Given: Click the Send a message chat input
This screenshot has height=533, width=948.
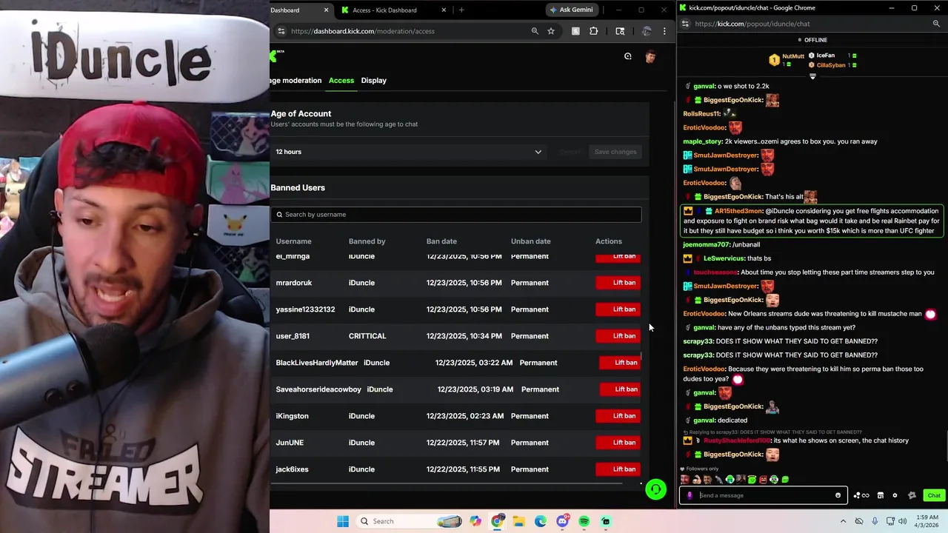Looking at the screenshot, I should [764, 495].
